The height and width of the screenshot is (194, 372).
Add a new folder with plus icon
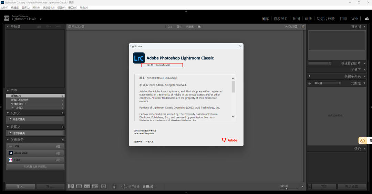point(63,113)
